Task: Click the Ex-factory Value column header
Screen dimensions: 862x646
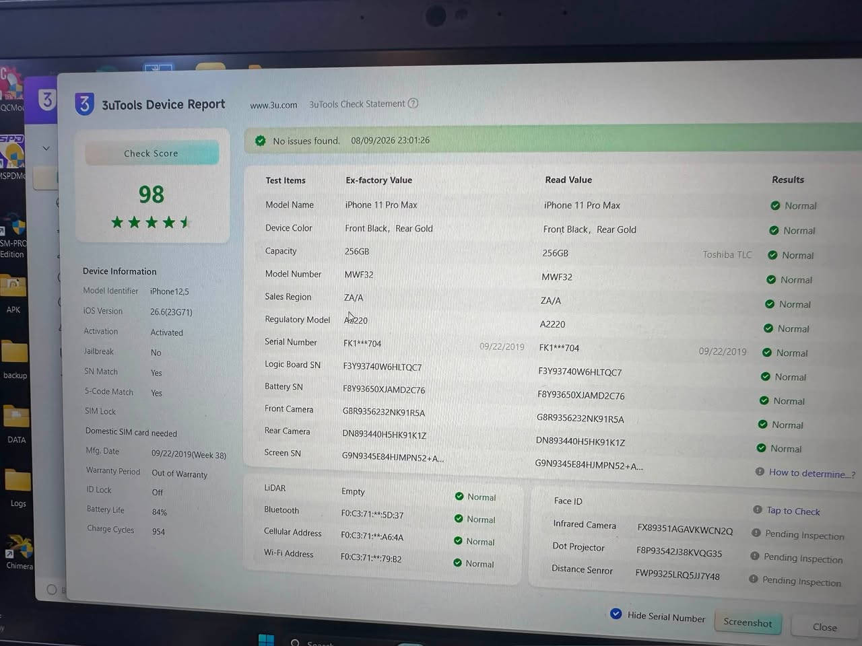Action: point(378,180)
